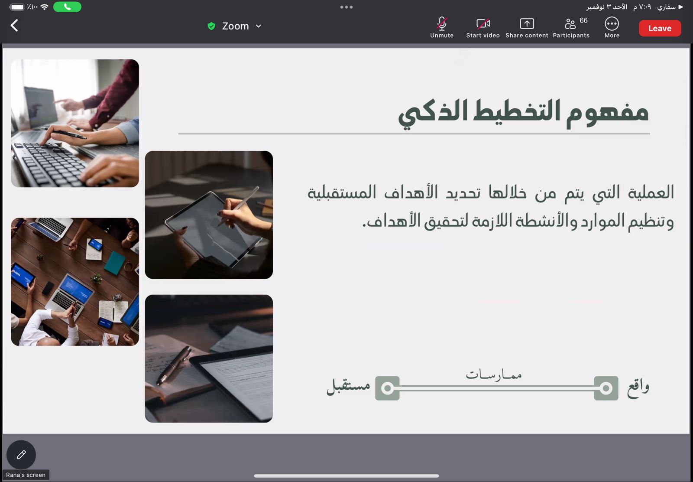The image size is (693, 482).
Task: Unmute the microphone
Action: pyautogui.click(x=441, y=28)
